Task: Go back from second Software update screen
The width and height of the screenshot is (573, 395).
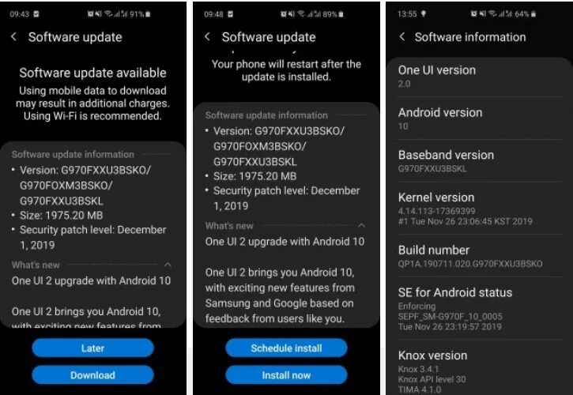Action: (x=207, y=36)
